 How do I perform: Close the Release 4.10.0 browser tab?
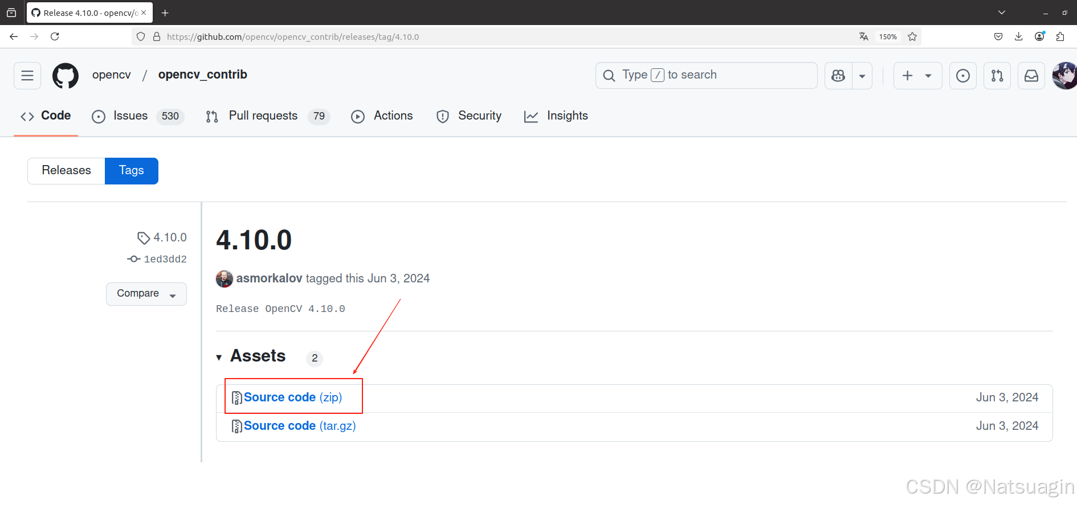click(x=144, y=13)
